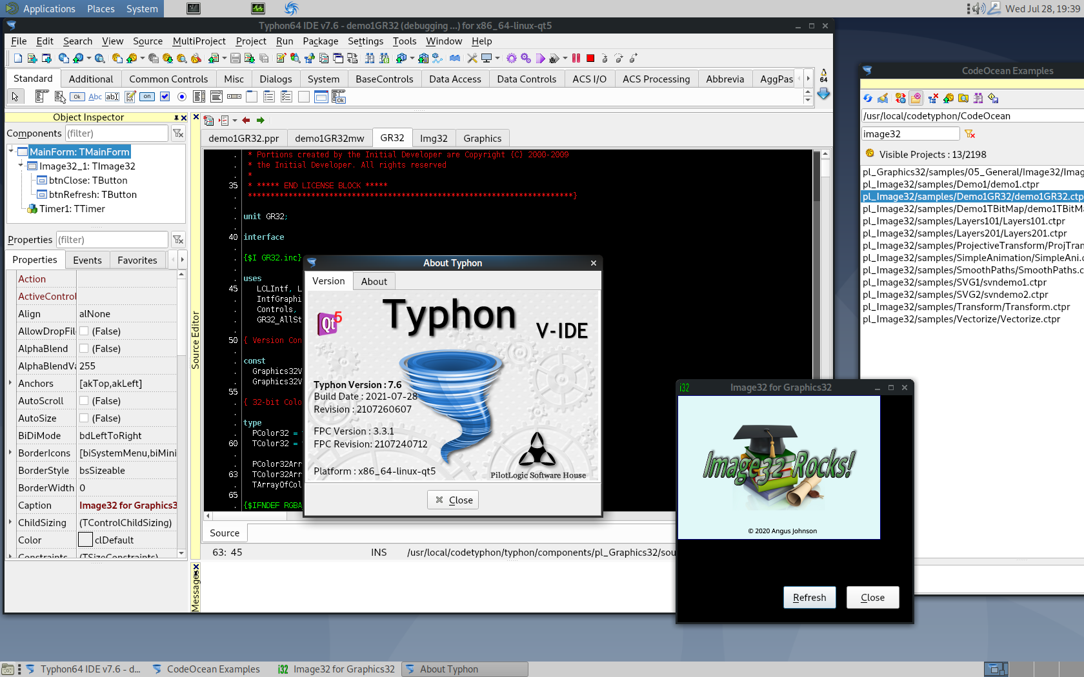1084x677 pixels.
Task: Open dropdown beside monitor icon in toolbar
Action: (497, 58)
